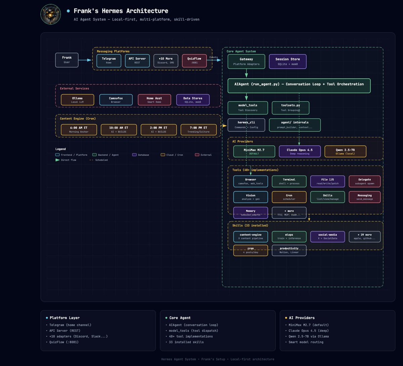Click the Database legend color swatch
Screen dimensions: 403x366
pos(134,155)
